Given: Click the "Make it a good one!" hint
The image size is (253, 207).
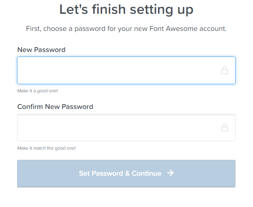Looking at the screenshot, I should tap(37, 91).
